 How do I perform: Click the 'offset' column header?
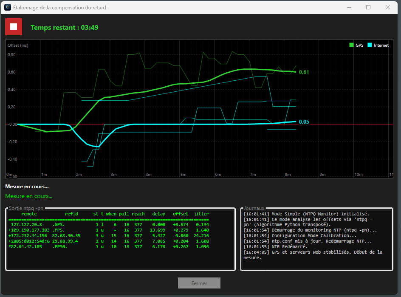click(x=180, y=214)
